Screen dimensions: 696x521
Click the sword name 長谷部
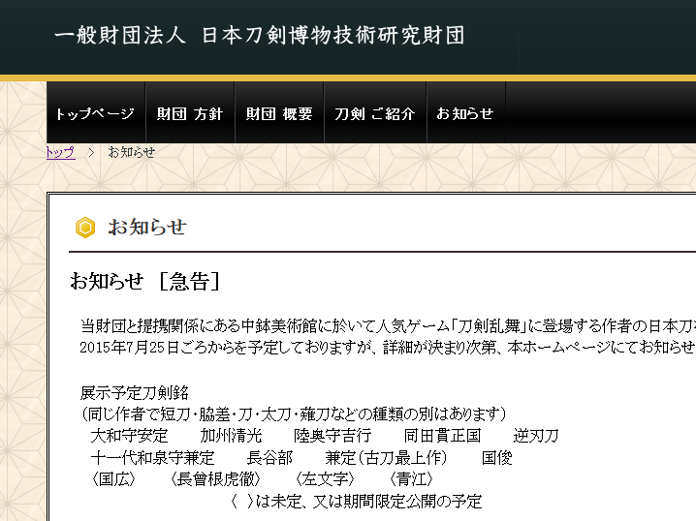click(269, 458)
